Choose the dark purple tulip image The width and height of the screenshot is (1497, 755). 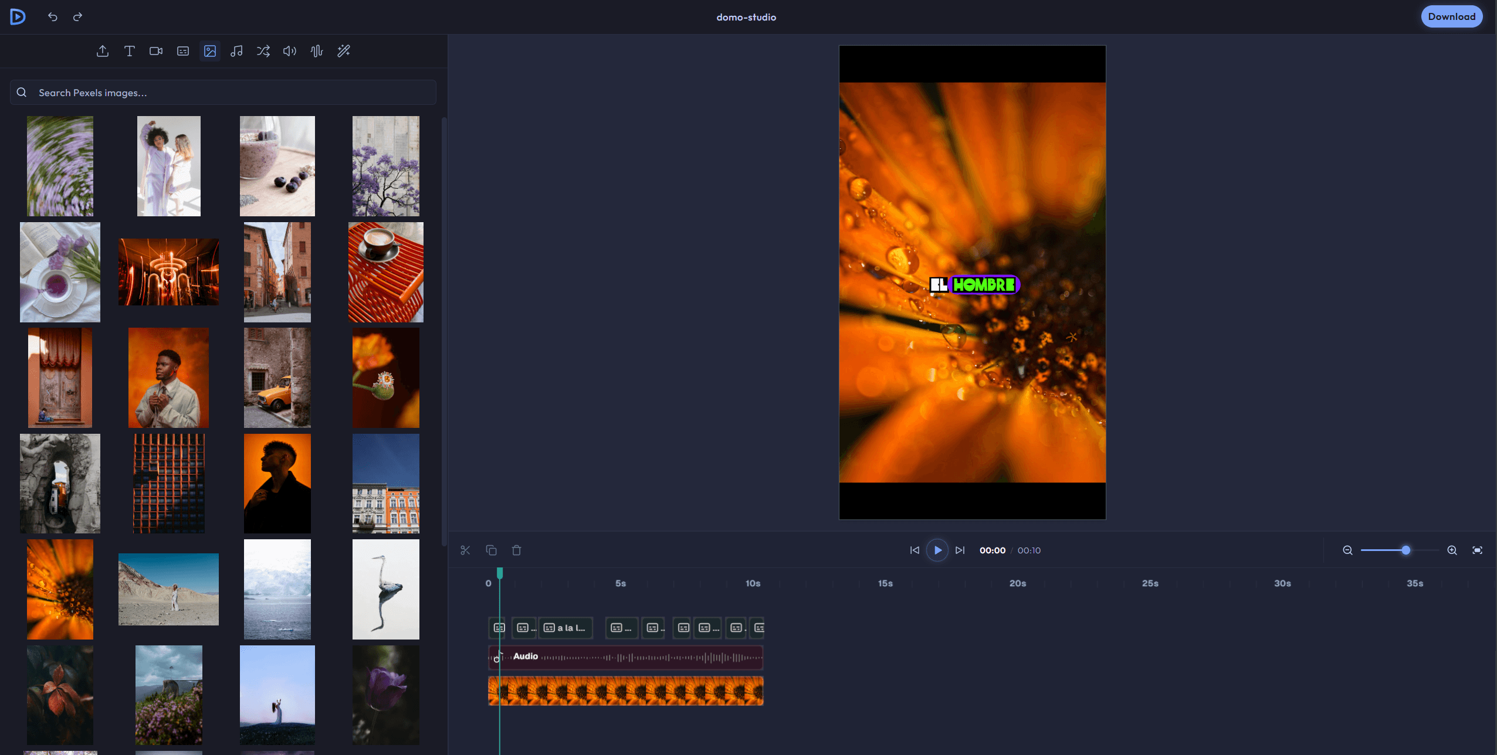point(386,695)
